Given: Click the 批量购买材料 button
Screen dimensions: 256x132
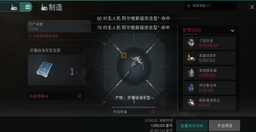Looking at the screenshot, I should coord(192,126).
